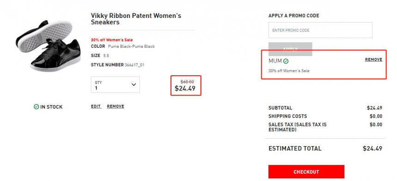
Task: Click the Vikky Ribbon sneaker product image
Action: 48,46
